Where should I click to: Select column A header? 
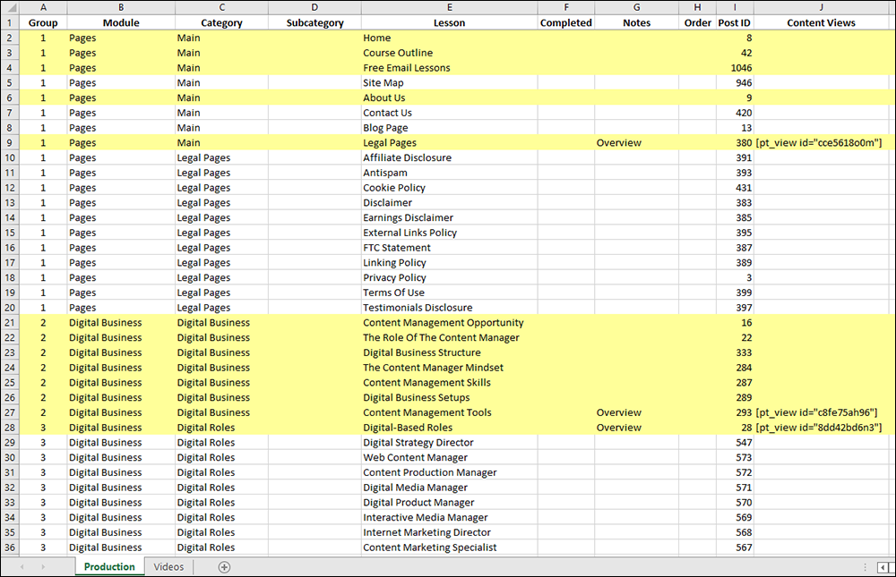pos(43,7)
